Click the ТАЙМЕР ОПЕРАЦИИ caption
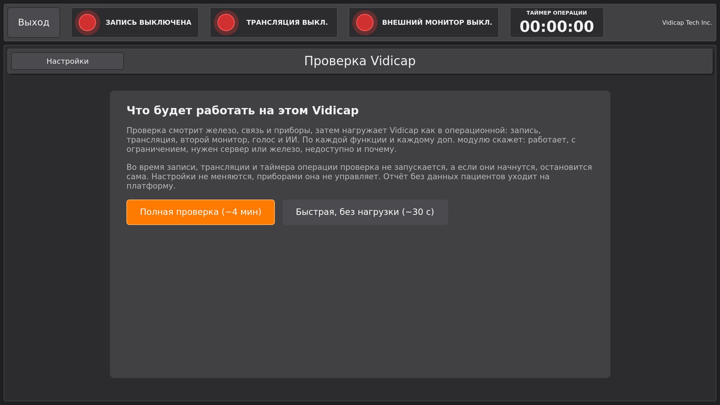The image size is (720, 405). (x=557, y=13)
